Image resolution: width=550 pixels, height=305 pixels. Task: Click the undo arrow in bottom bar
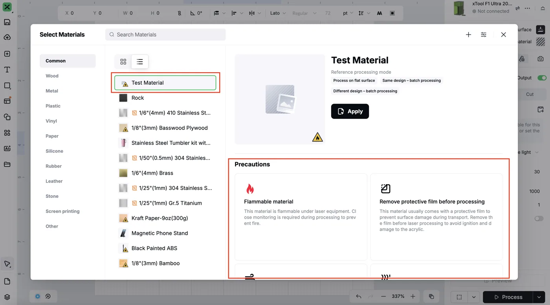point(359,296)
